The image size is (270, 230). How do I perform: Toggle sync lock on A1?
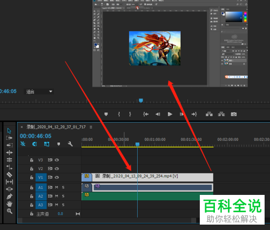50,187
